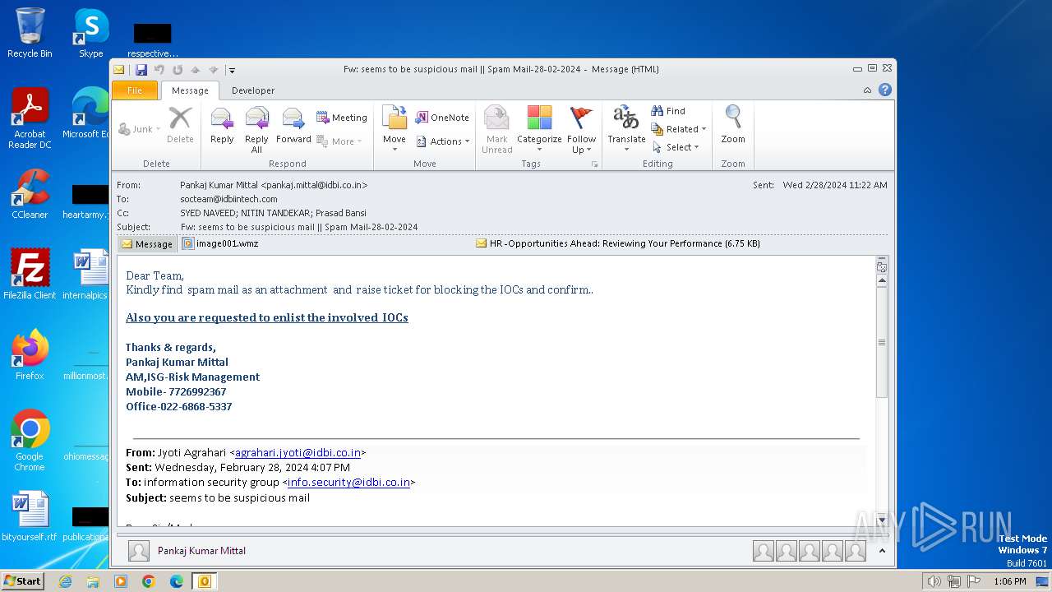Show the Message body tab
The width and height of the screenshot is (1052, 592).
pyautogui.click(x=146, y=243)
